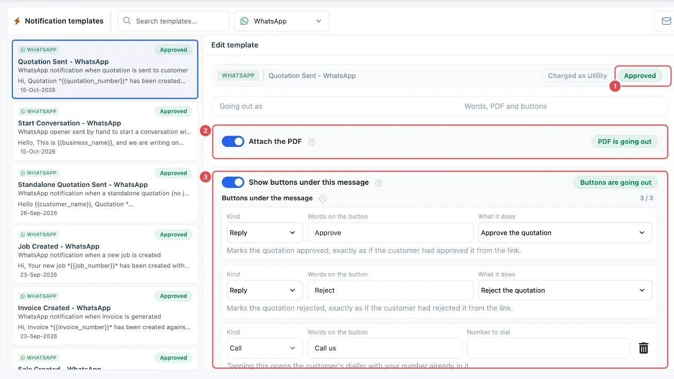Click the WhatsApp icon on the Invoice Created card
The height and width of the screenshot is (379, 674).
[22, 296]
